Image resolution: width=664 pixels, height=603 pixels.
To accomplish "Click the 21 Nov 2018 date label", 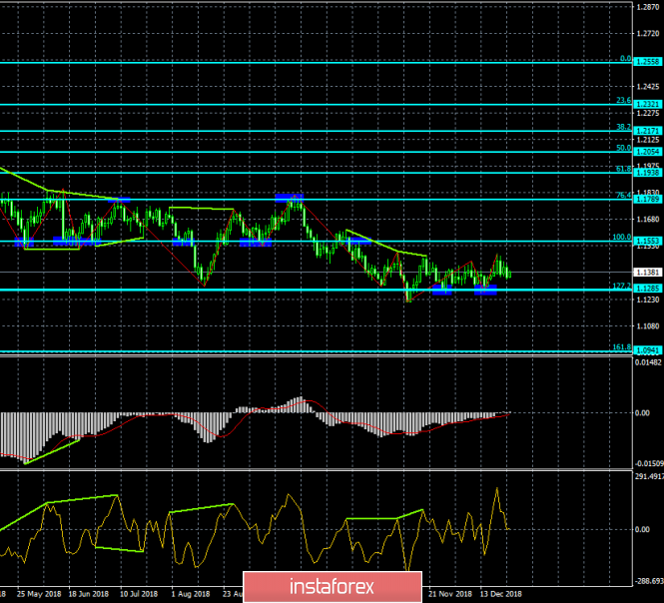I will coord(449,594).
